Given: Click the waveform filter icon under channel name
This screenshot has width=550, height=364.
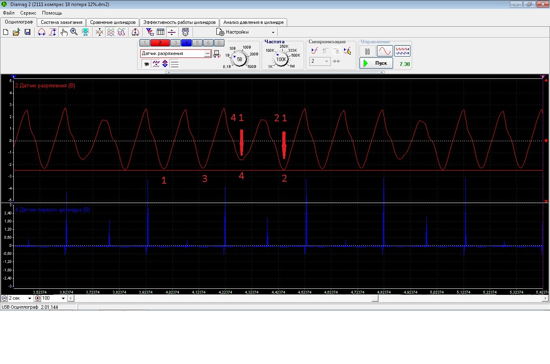Looking at the screenshot, I should click(156, 64).
